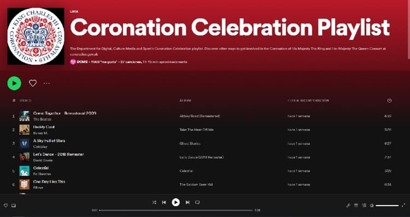Open the Let's Dance (2018 Remaster) album link
Screen dimensions: 410x217
coord(201,157)
